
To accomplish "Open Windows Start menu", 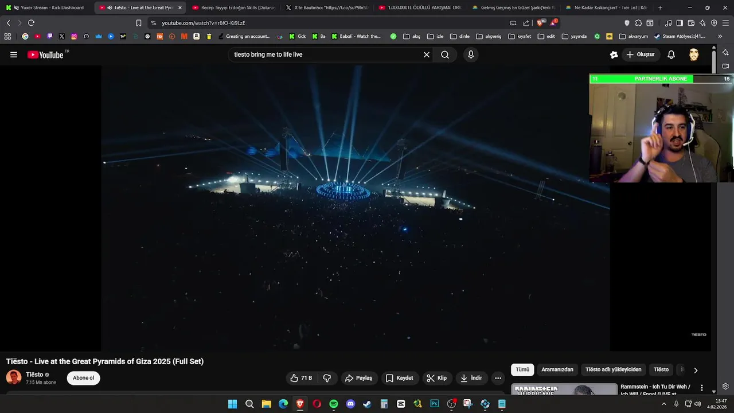I will (232, 404).
